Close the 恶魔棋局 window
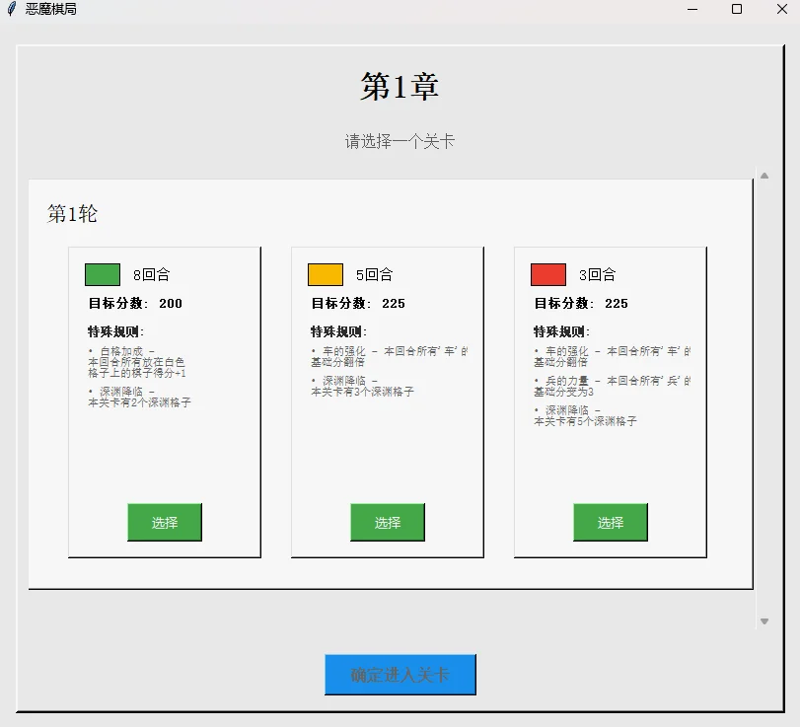 tap(779, 9)
